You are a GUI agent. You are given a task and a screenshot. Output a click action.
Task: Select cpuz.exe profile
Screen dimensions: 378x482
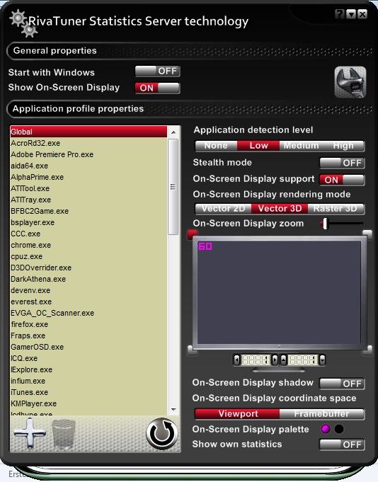point(88,256)
